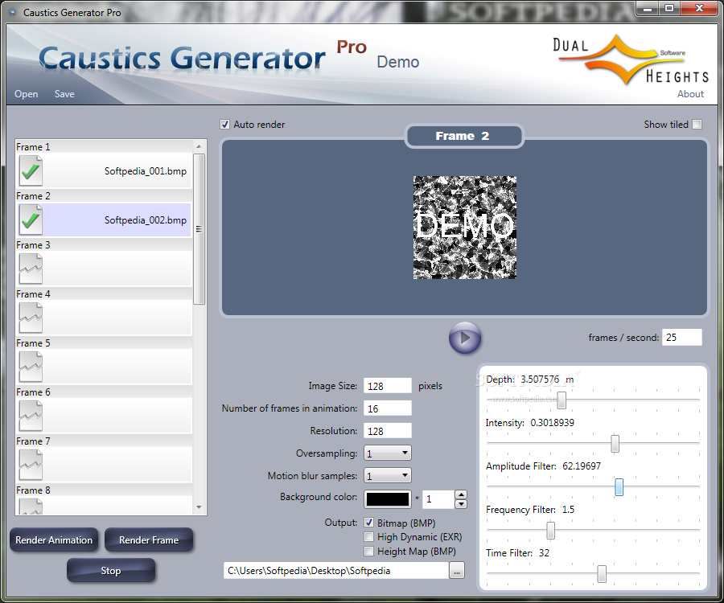Open the About link
Viewport: 724px width, 603px height.
point(690,93)
